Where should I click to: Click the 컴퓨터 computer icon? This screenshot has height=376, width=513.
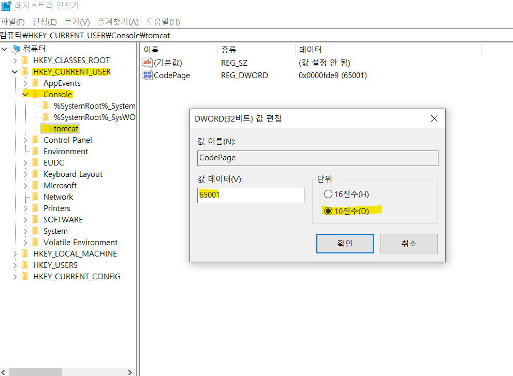16,49
